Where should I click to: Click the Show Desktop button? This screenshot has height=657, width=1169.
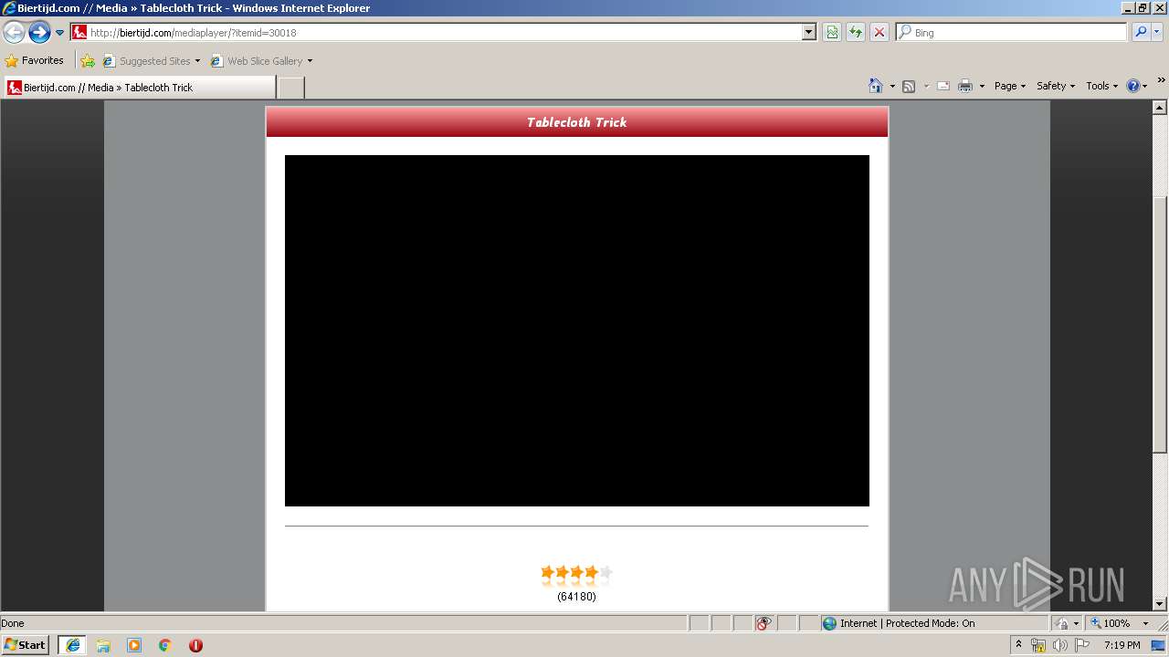coord(1158,645)
